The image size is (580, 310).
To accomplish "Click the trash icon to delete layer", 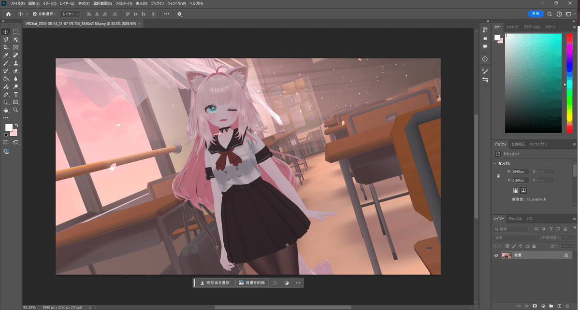I will (567, 306).
